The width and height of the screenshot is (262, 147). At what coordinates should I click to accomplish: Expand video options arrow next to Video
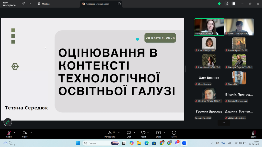(31, 133)
